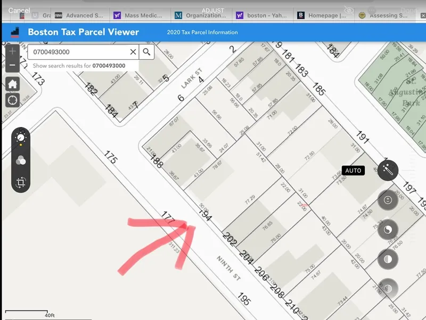Open the color filters tool
426x320 pixels.
[20, 161]
